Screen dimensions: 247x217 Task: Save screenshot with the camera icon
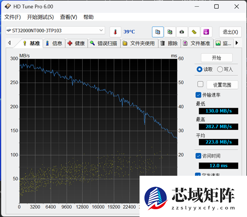(x=182, y=32)
